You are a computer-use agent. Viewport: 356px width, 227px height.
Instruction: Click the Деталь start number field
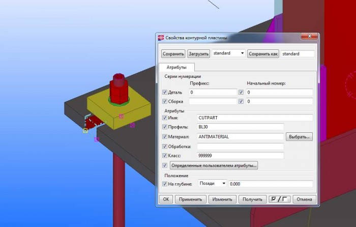coord(279,92)
